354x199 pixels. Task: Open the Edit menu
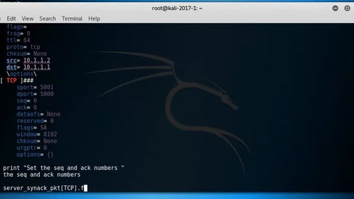[x=11, y=18]
